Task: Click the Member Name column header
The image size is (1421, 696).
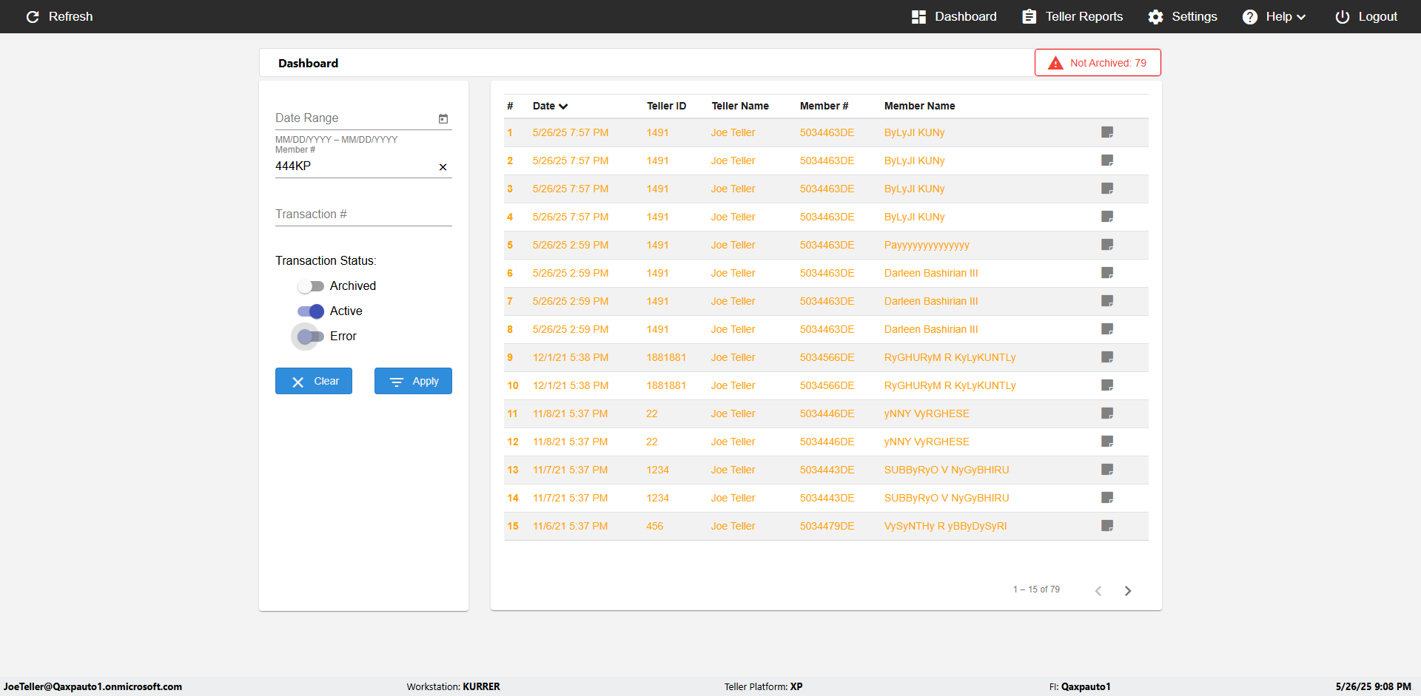Action: (919, 106)
